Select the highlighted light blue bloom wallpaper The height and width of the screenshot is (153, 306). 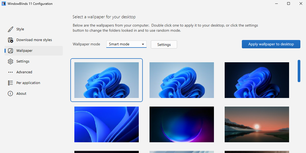coord(107,80)
